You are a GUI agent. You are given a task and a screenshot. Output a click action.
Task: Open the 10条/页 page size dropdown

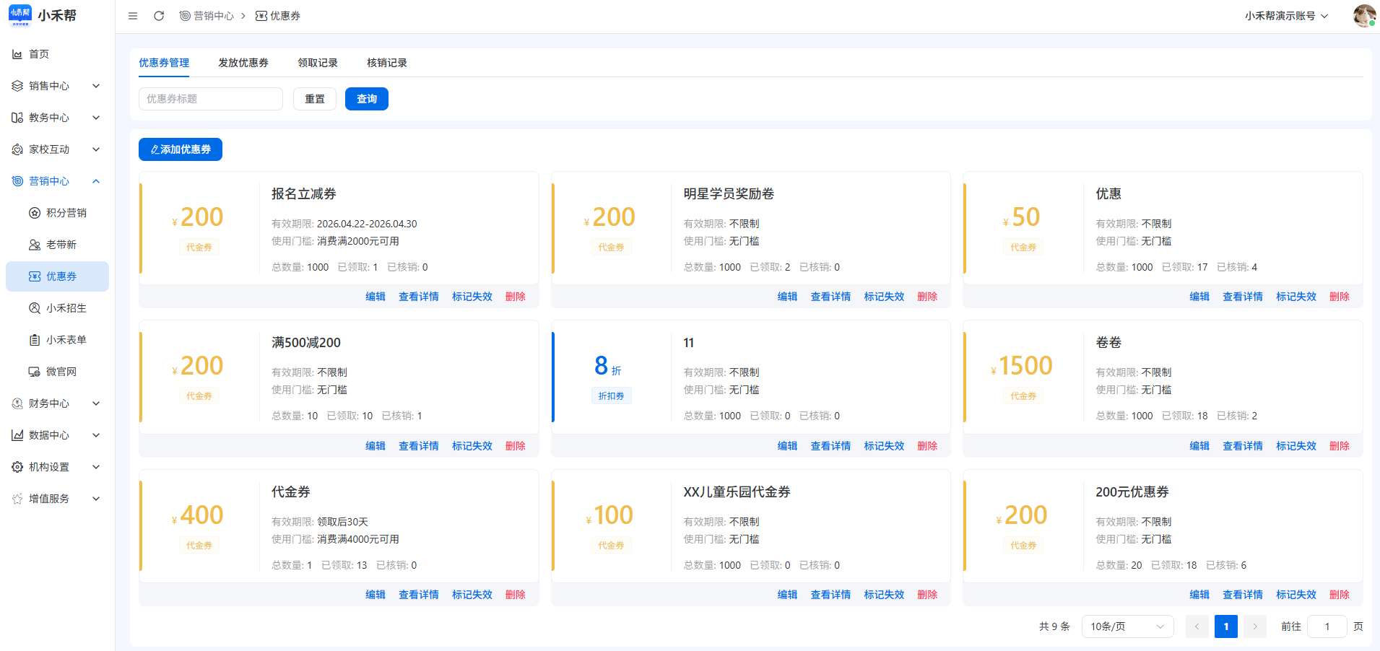1127,626
